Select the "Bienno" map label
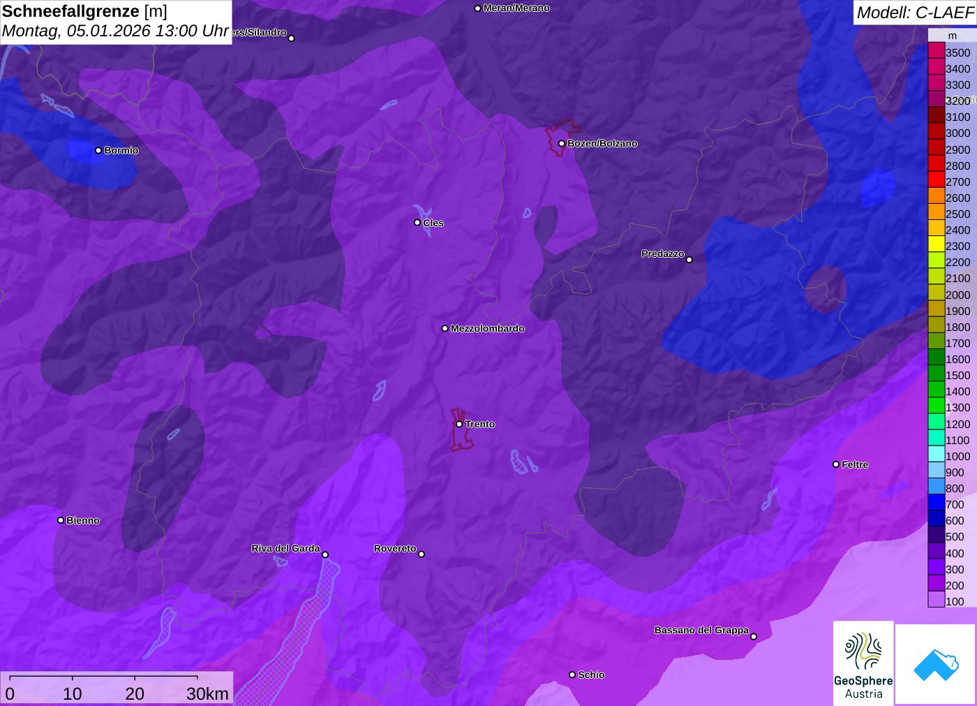Screen dimensions: 977x706 [83, 520]
